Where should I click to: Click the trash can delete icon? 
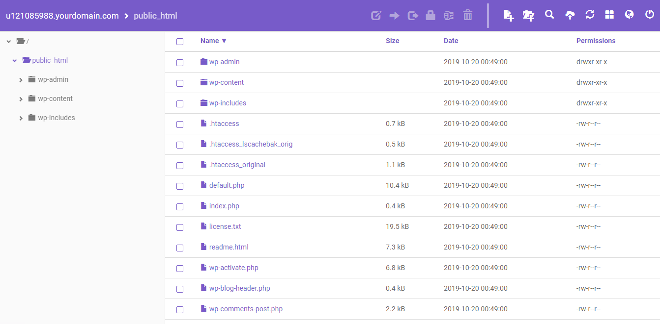click(x=468, y=15)
